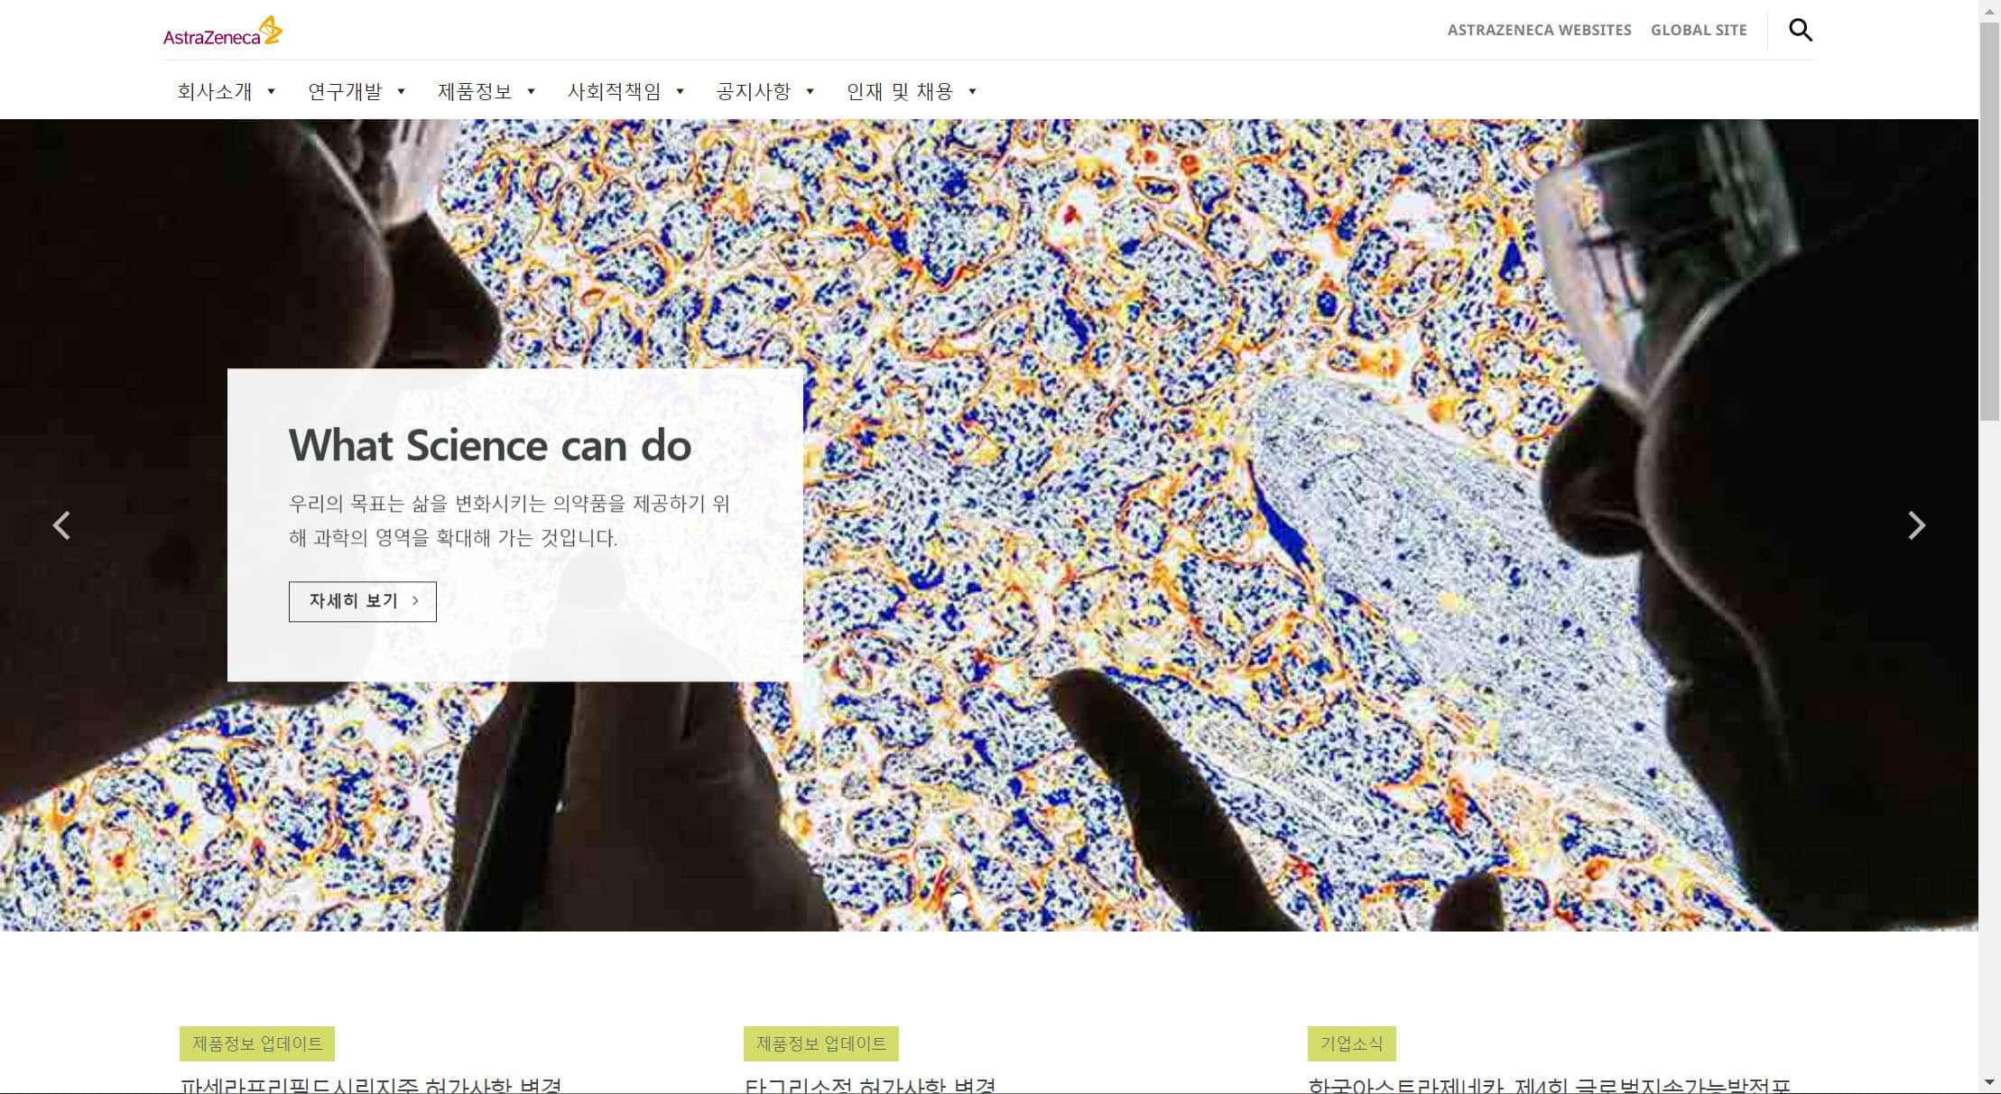Open the 공지사항 menu item

pyautogui.click(x=755, y=91)
